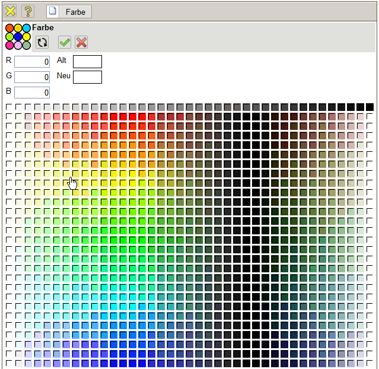Click into the B value field
Image resolution: width=379 pixels, height=369 pixels.
pyautogui.click(x=32, y=93)
